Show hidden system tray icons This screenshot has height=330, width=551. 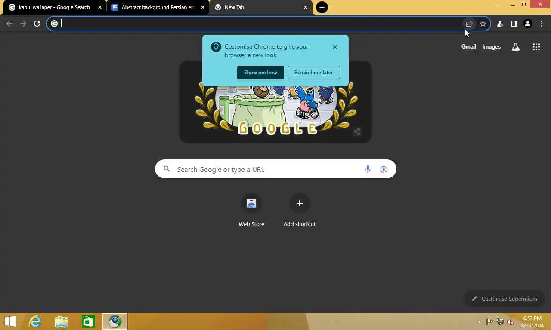480,322
